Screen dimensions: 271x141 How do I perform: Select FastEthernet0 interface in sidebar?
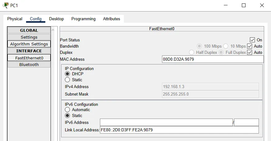coord(29,58)
